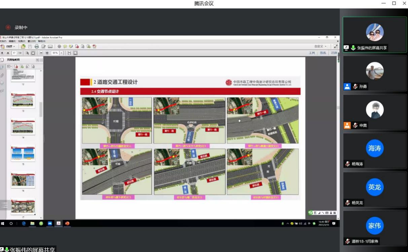Click 孙勇's muted microphone icon
The height and width of the screenshot is (252, 408).
click(x=355, y=87)
